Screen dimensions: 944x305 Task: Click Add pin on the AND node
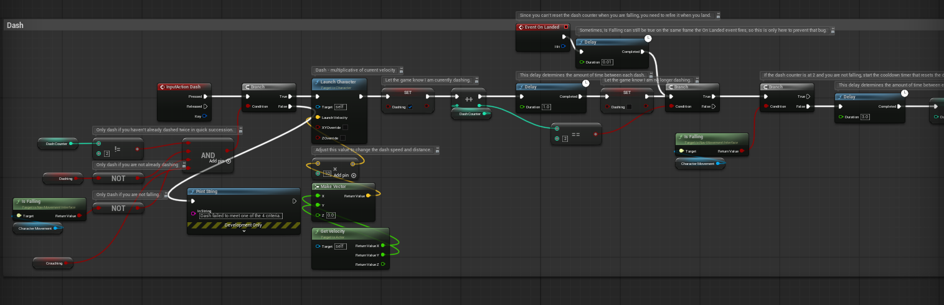pos(220,161)
